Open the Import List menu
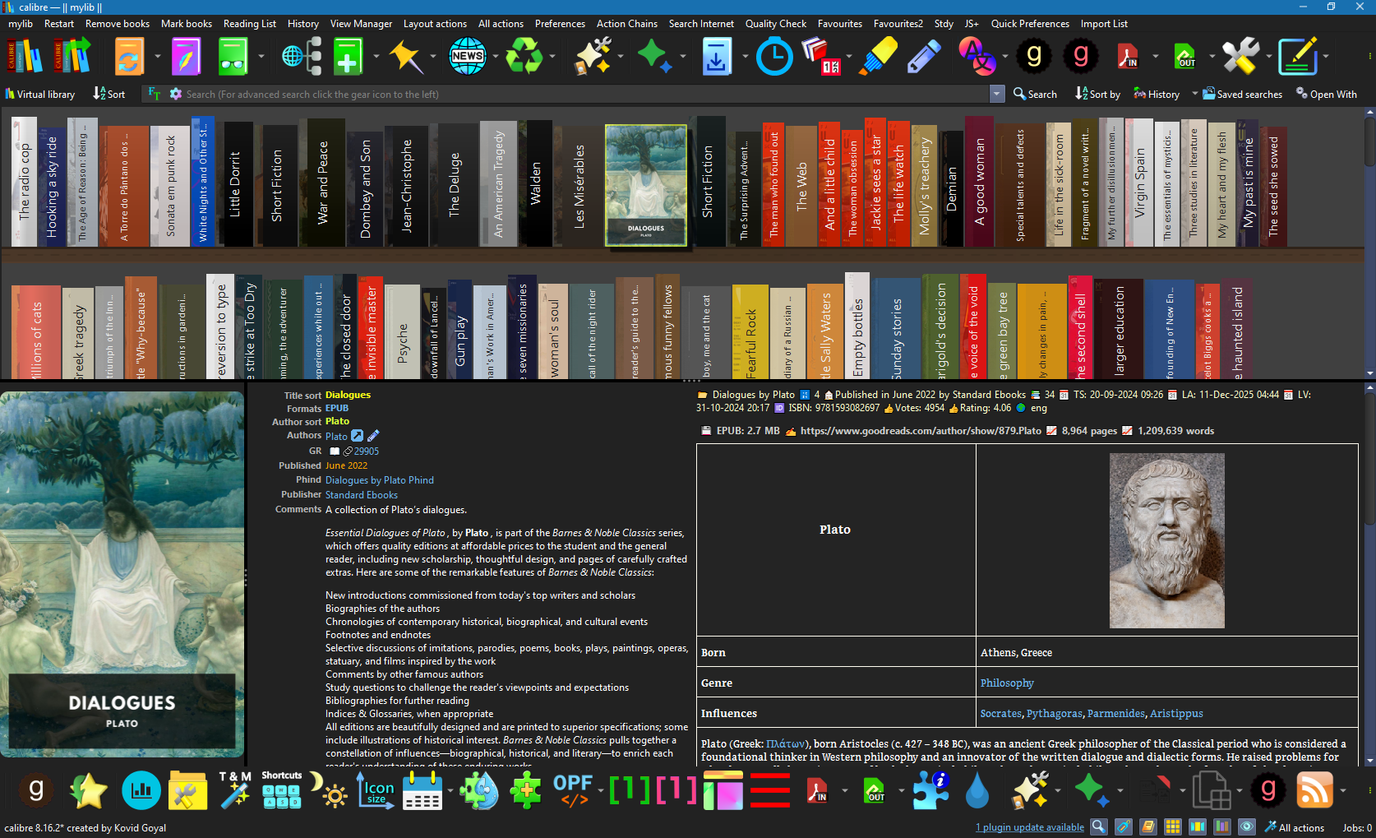 [x=1104, y=24]
